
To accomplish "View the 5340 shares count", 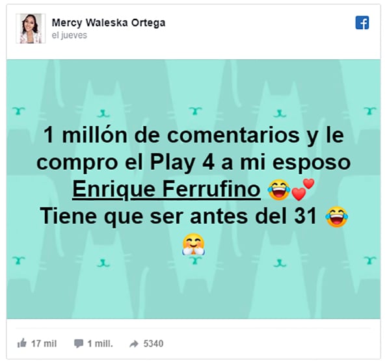I will click(x=153, y=344).
